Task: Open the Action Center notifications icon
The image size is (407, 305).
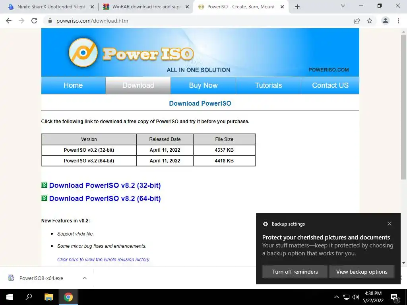Action: coord(394,297)
